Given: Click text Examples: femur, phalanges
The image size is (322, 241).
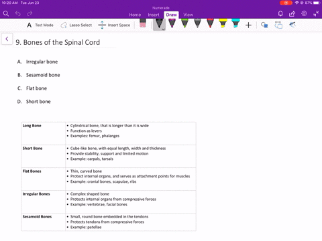Looking at the screenshot, I should (x=95, y=136).
